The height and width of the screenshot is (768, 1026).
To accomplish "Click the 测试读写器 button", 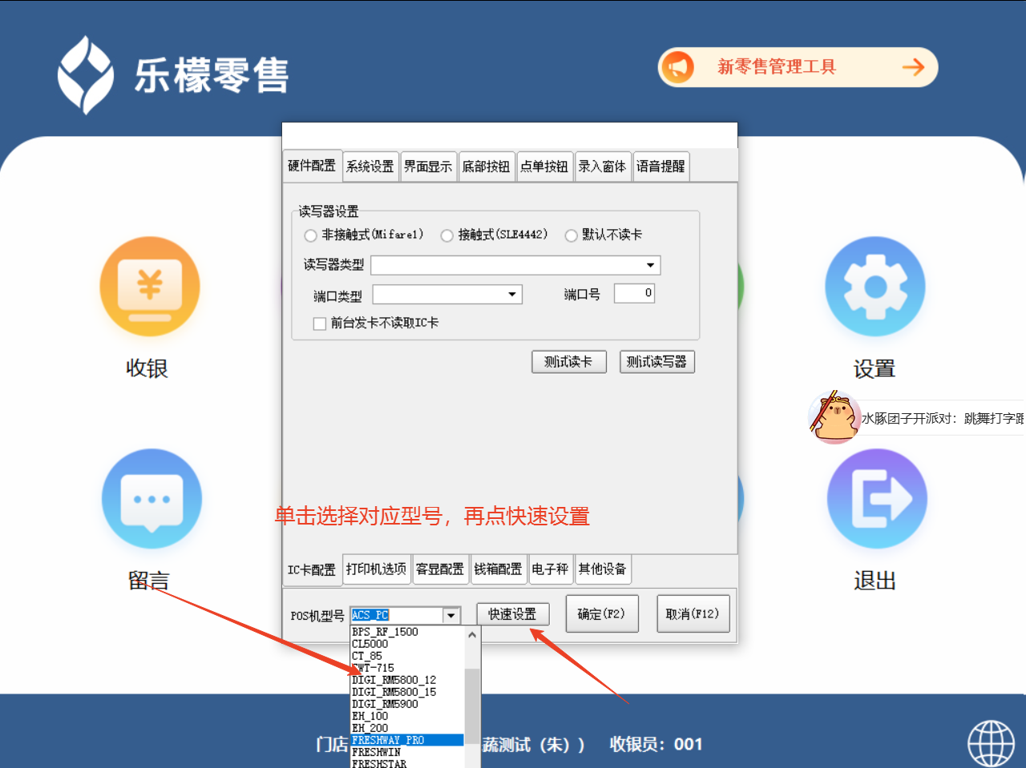I will pos(657,362).
